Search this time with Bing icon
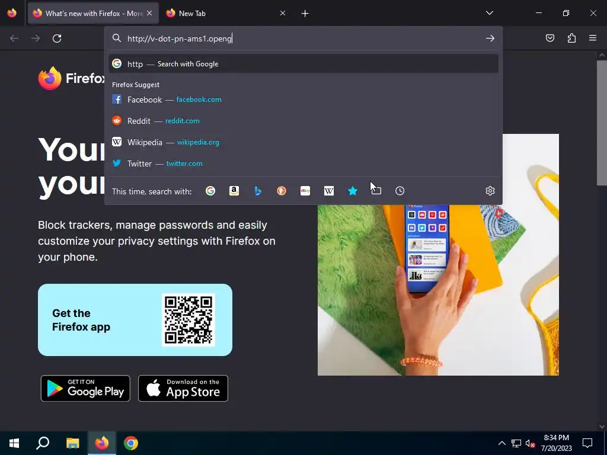This screenshot has width=607, height=455. pyautogui.click(x=258, y=191)
